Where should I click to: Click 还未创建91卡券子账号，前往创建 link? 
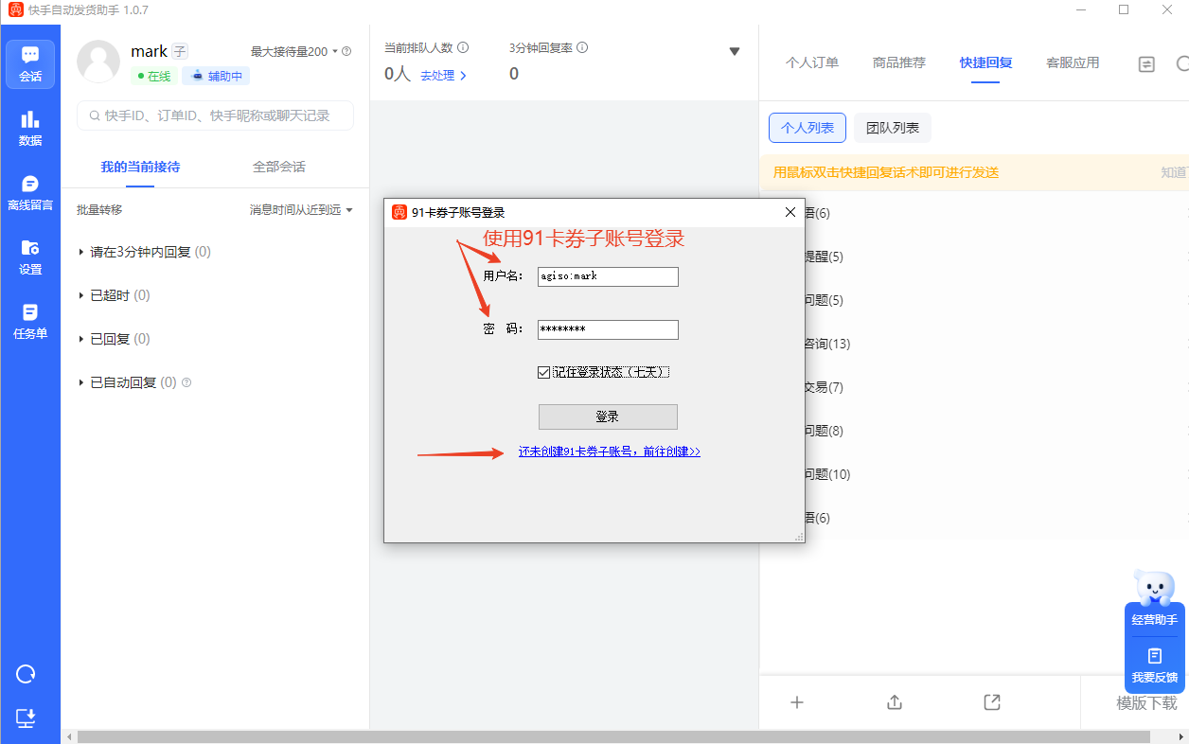[x=610, y=452]
